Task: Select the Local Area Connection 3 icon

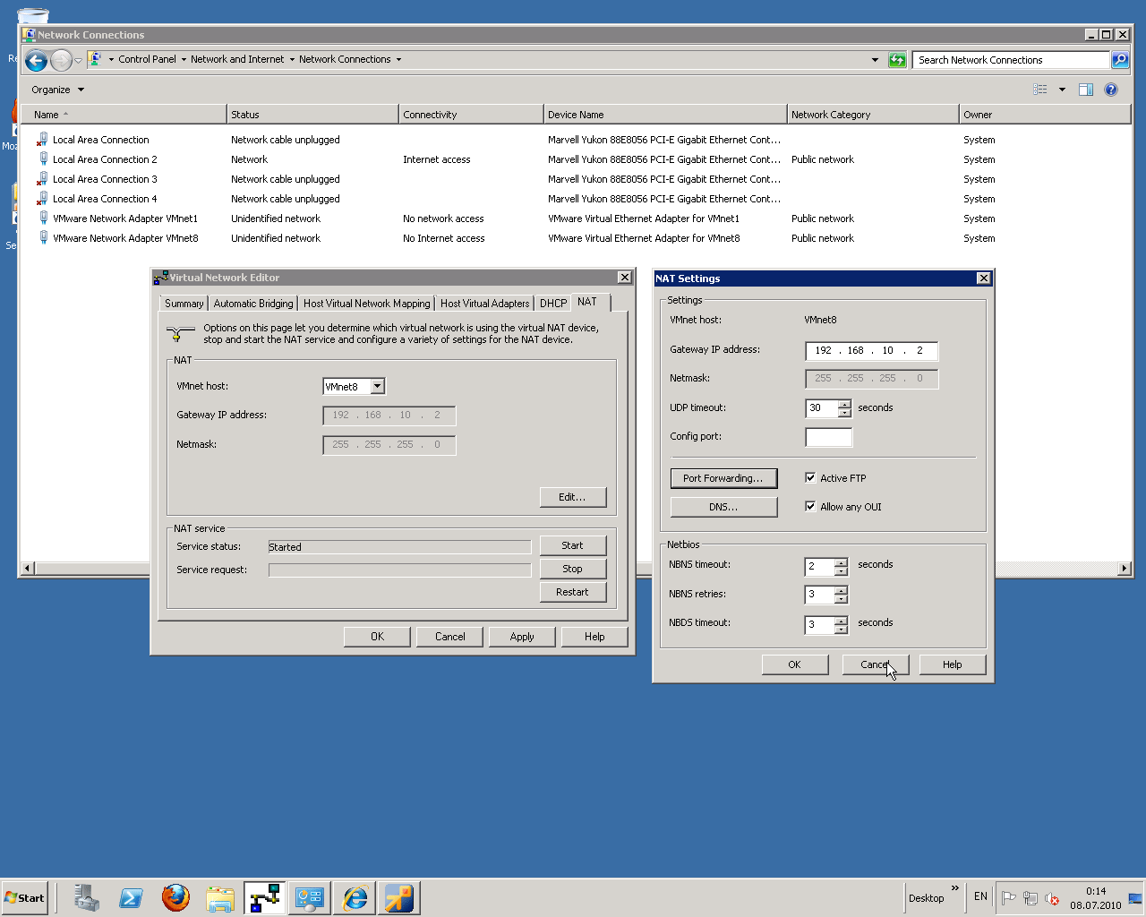Action: pos(42,179)
